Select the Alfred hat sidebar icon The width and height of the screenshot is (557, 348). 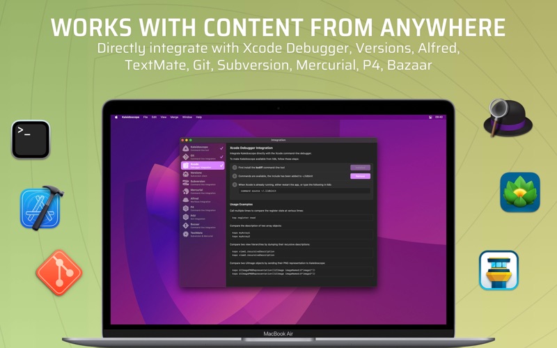coord(185,200)
